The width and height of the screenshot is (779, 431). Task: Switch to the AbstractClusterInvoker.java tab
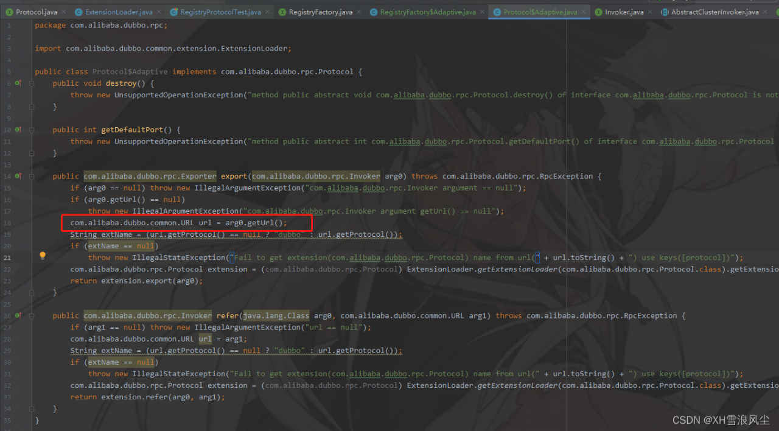pyautogui.click(x=714, y=12)
